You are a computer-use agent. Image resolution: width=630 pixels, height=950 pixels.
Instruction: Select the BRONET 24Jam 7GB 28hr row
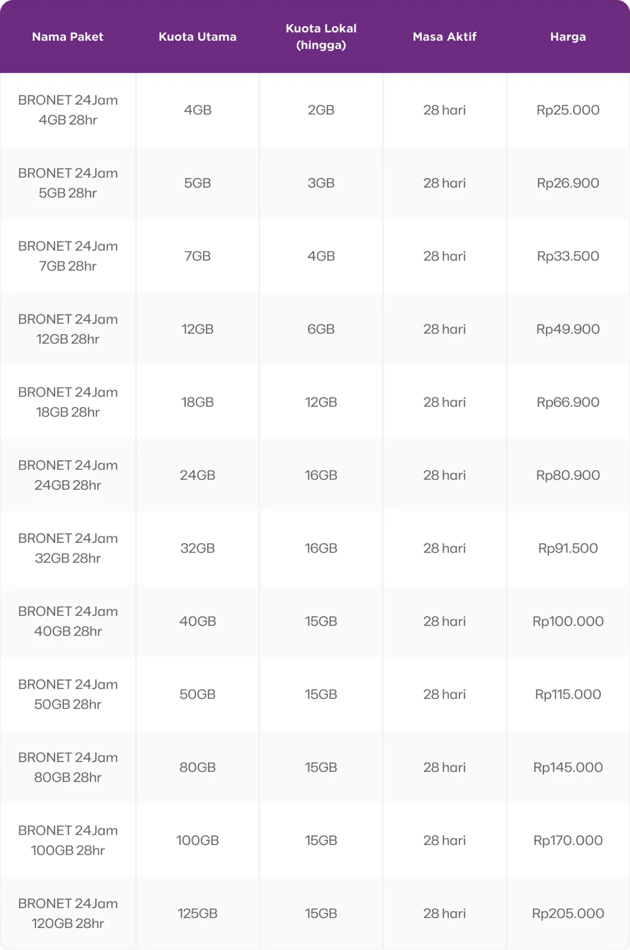[68, 256]
